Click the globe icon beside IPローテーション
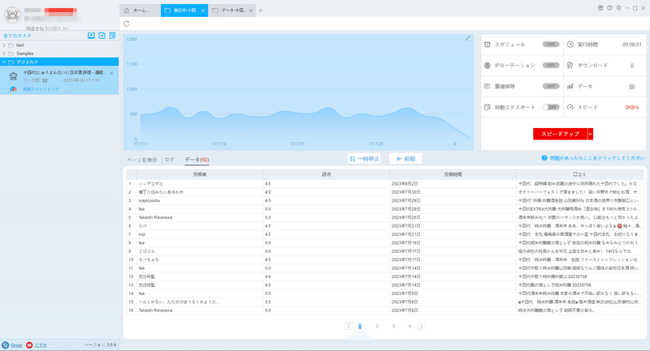 [487, 66]
